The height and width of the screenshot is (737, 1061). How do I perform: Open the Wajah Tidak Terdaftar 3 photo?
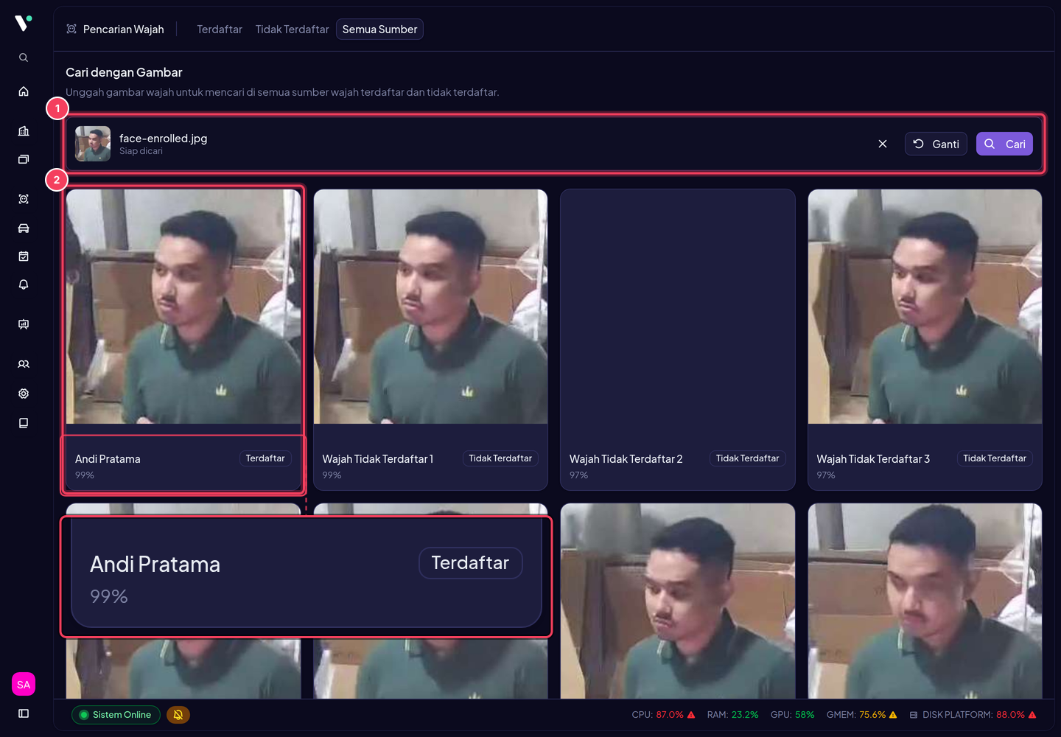click(x=925, y=307)
